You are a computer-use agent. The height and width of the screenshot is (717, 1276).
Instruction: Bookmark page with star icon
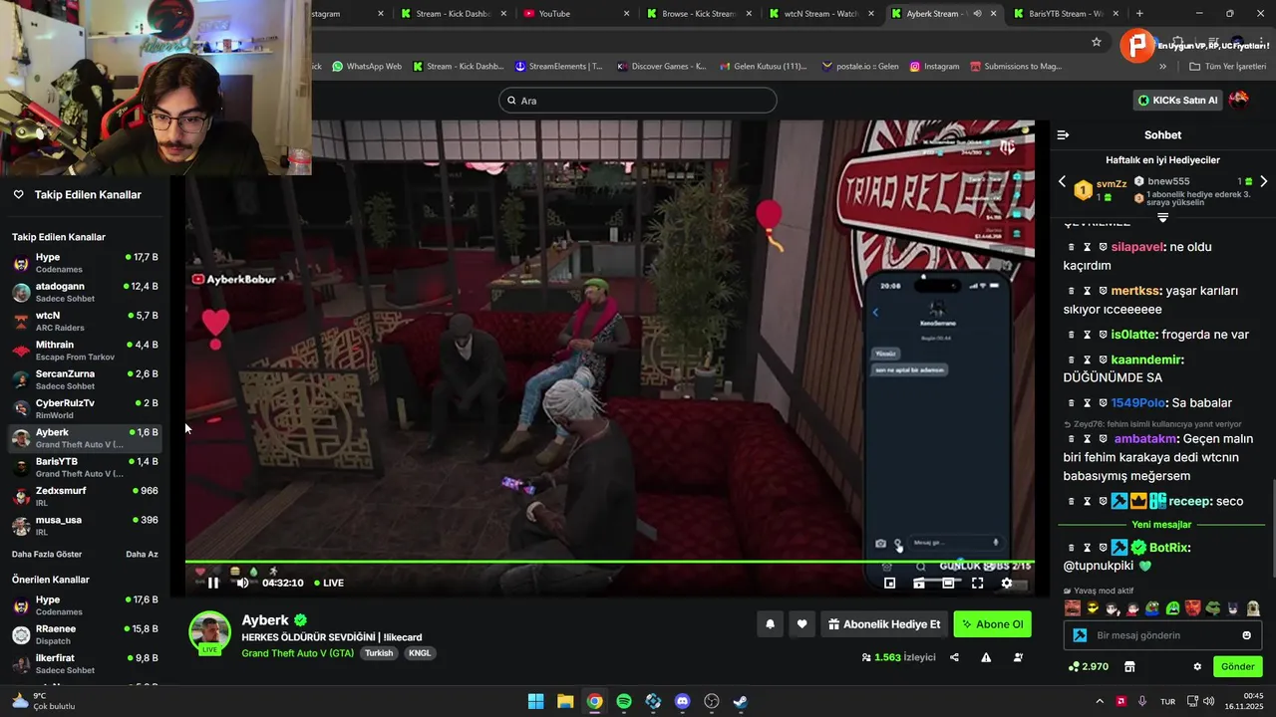click(1097, 42)
